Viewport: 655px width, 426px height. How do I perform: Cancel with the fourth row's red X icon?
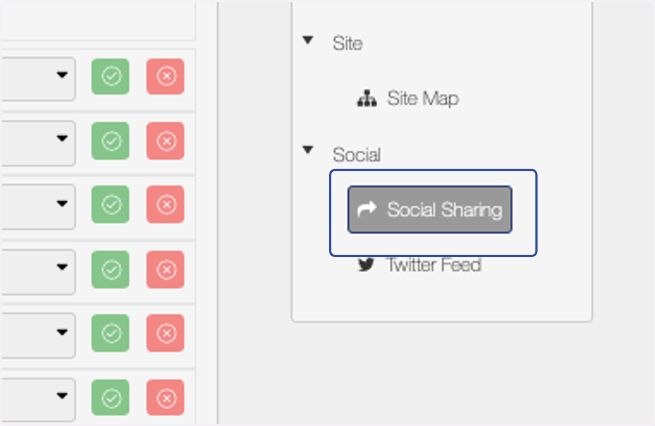point(165,269)
